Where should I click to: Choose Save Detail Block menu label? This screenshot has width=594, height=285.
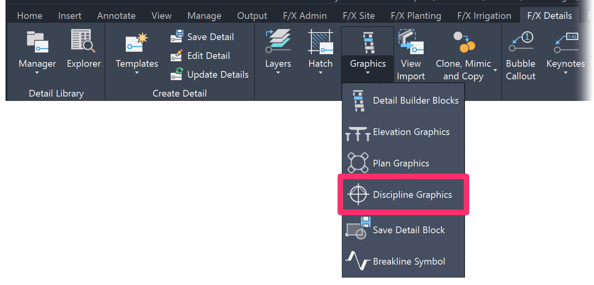coord(409,230)
